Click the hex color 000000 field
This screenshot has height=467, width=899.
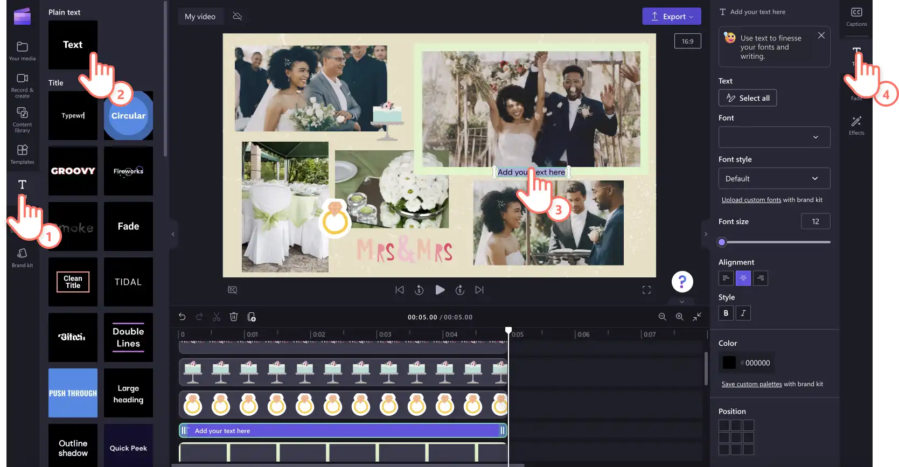(757, 363)
